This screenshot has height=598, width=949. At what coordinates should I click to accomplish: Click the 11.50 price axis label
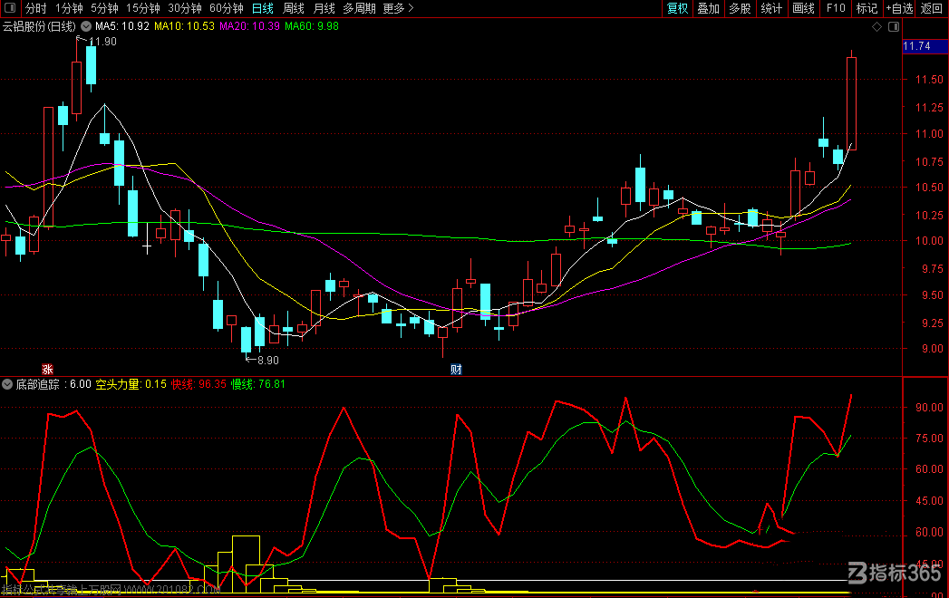[x=929, y=80]
